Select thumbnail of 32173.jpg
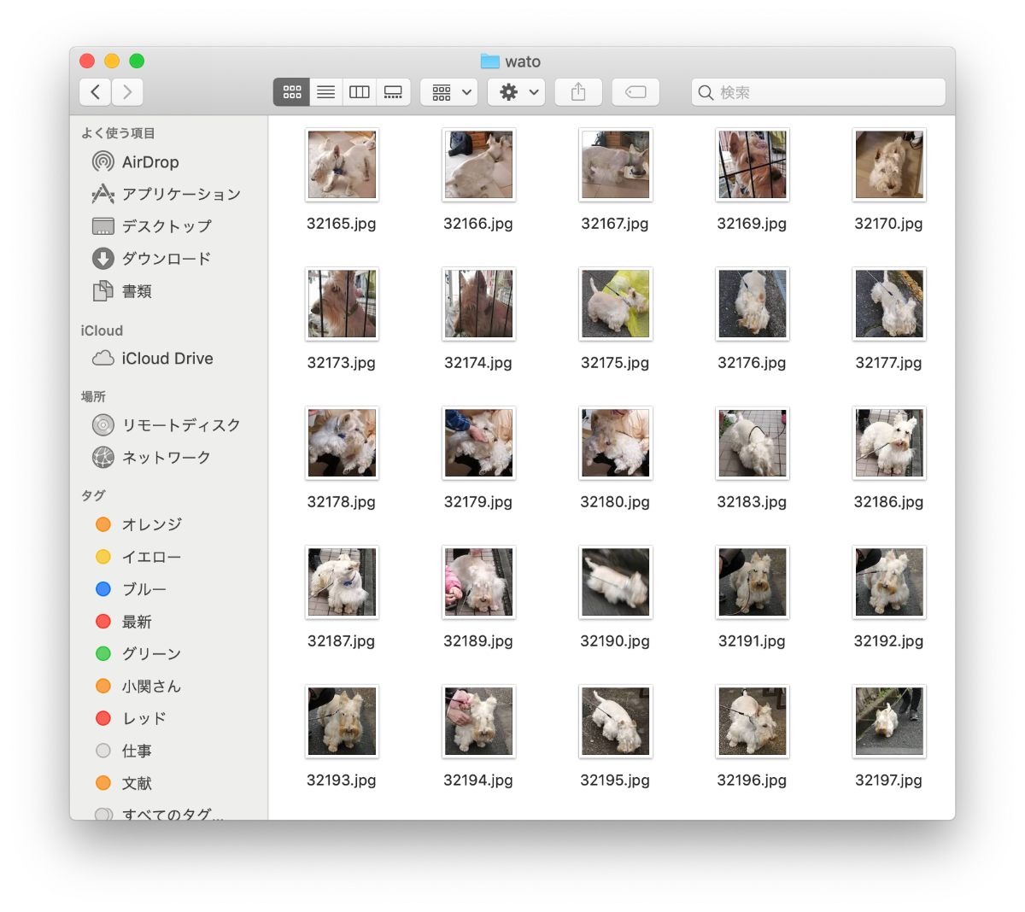1025x912 pixels. [x=342, y=304]
